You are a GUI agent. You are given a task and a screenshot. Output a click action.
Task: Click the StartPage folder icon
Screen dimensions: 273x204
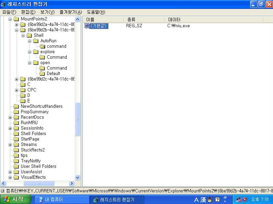(16, 139)
